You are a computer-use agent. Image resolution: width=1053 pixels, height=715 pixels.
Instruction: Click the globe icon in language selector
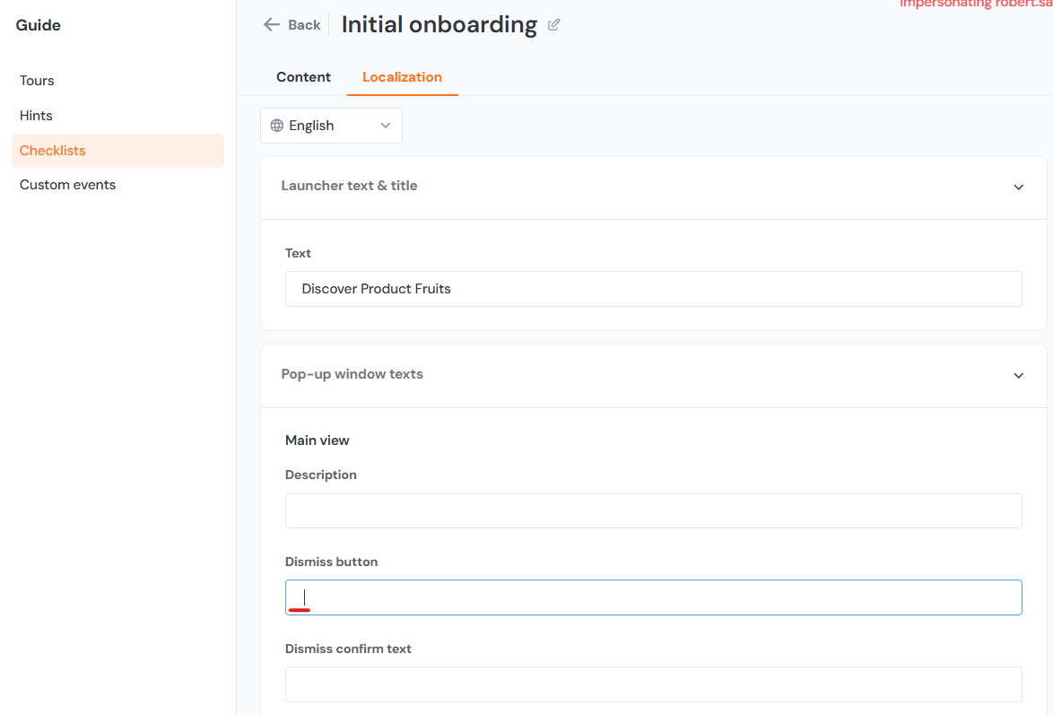[x=277, y=126]
